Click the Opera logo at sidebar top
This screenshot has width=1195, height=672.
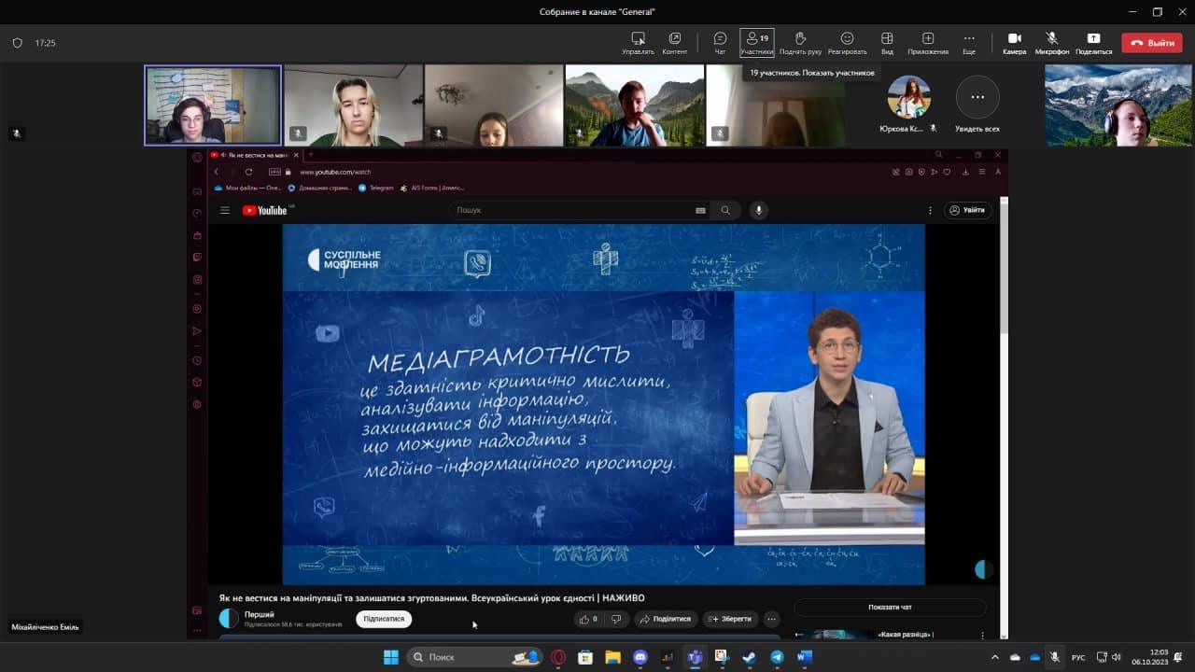coord(197,157)
